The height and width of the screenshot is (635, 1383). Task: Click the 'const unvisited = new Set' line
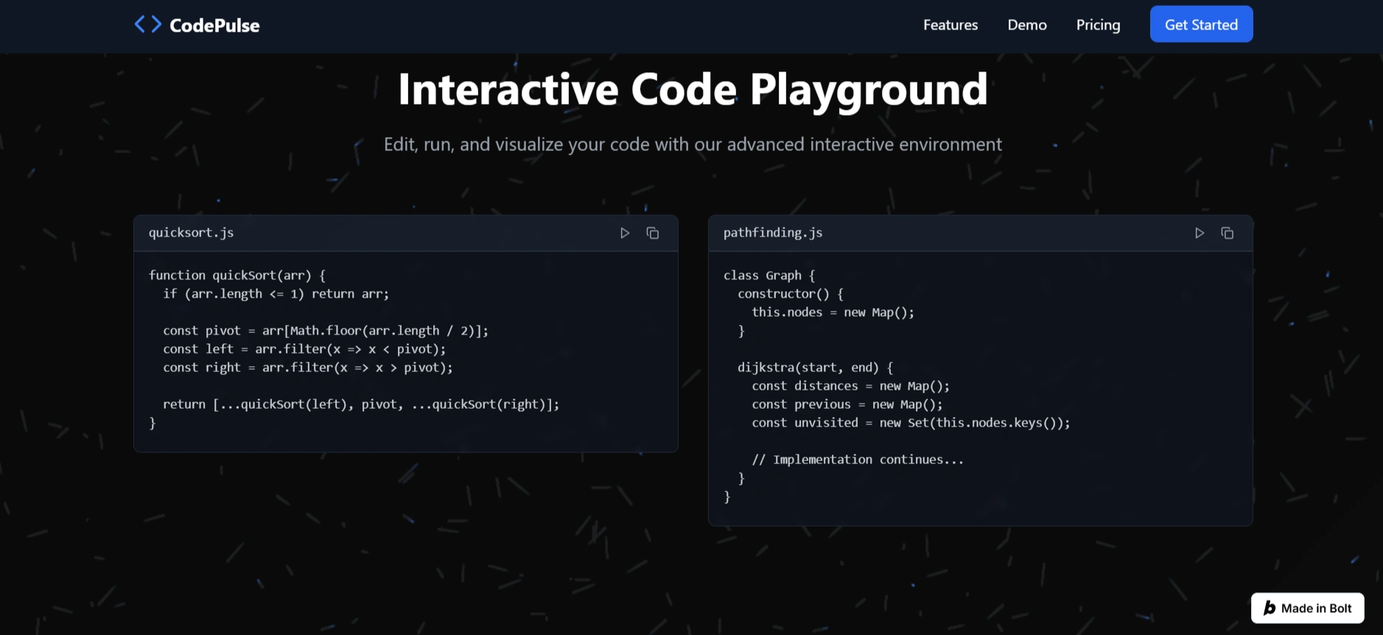911,422
